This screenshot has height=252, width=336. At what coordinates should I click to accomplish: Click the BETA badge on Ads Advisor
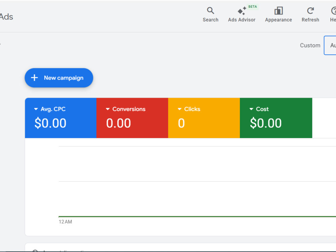(252, 7)
